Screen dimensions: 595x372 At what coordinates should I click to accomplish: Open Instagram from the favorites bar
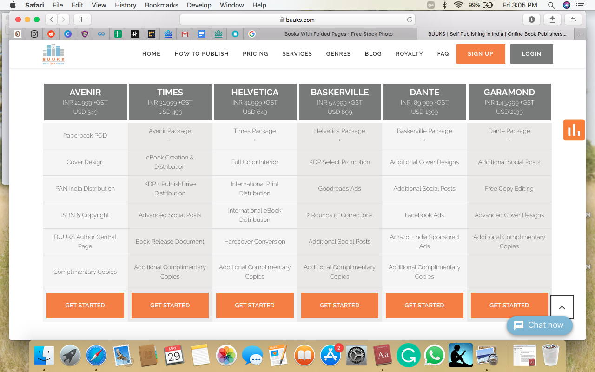(34, 34)
